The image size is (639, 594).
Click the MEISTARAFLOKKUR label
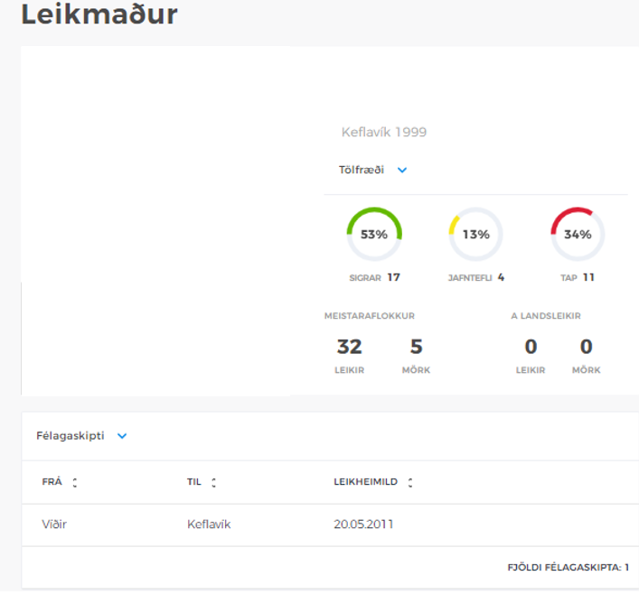[370, 316]
